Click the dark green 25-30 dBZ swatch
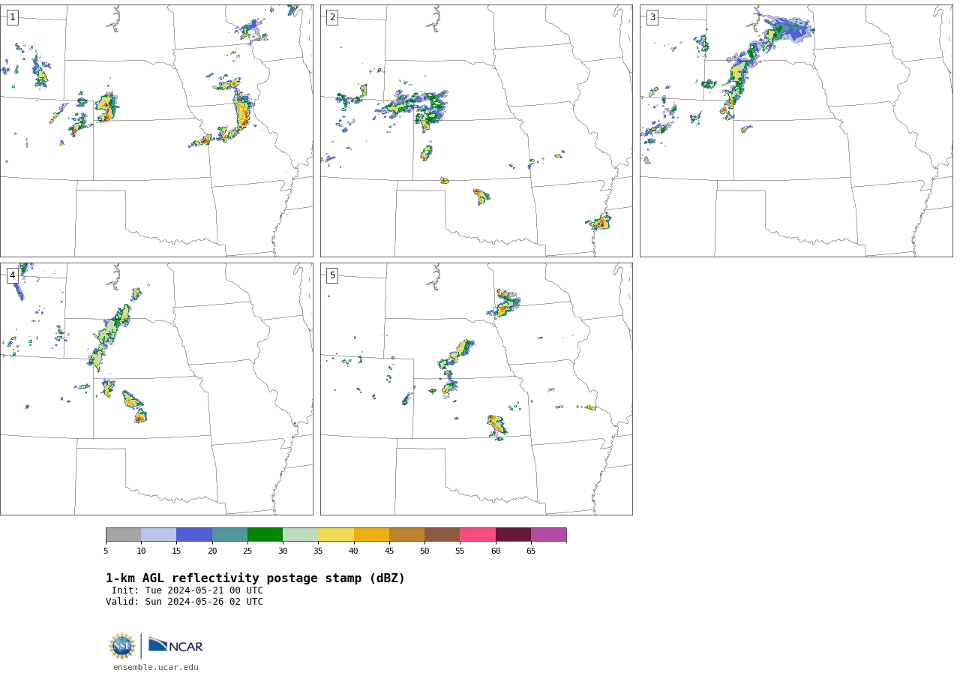 [x=265, y=534]
